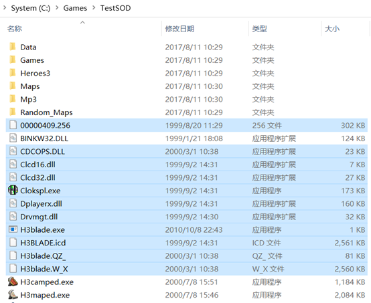Click the H3maped.exe map editor icon
Viewport: 371px width, 303px height.
pos(13,294)
